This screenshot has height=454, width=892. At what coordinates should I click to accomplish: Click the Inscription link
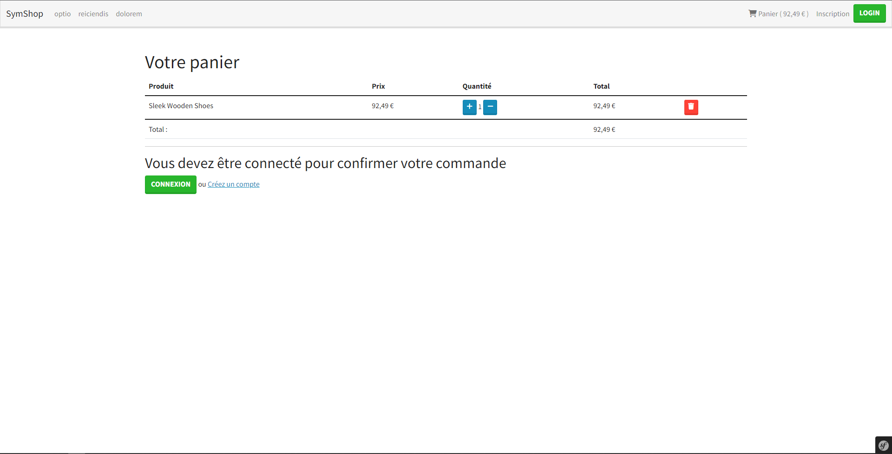pyautogui.click(x=833, y=14)
